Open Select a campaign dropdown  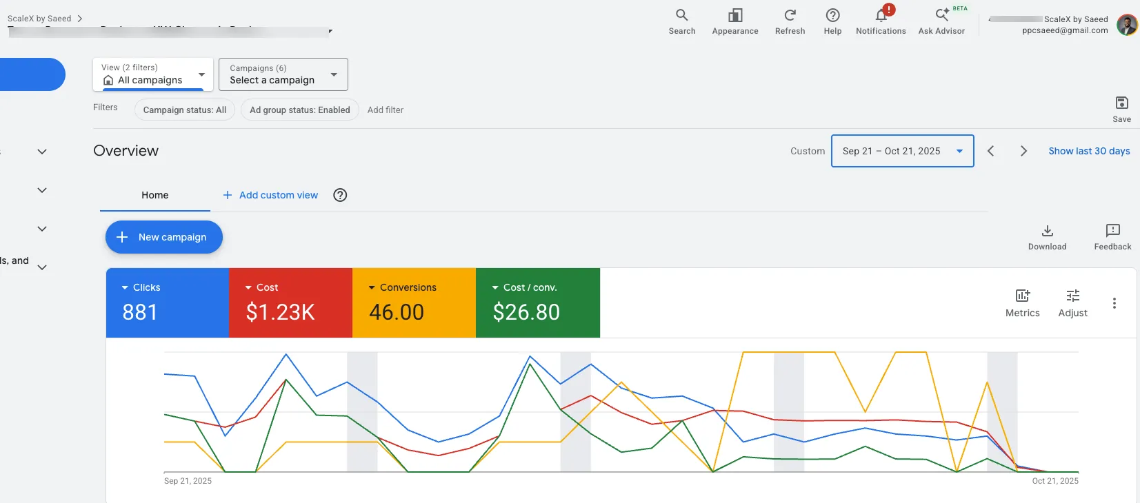pos(283,74)
